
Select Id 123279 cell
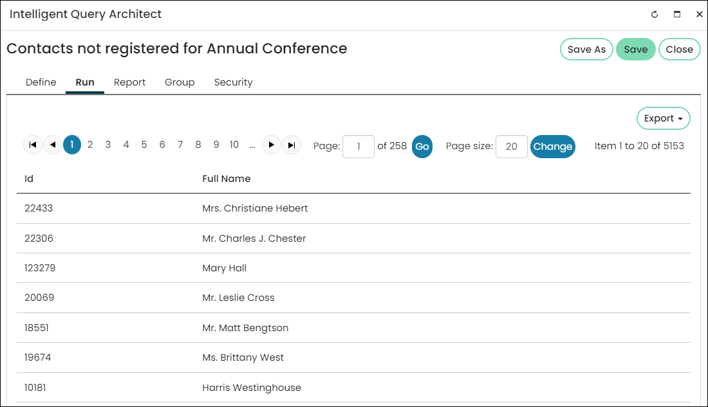40,268
